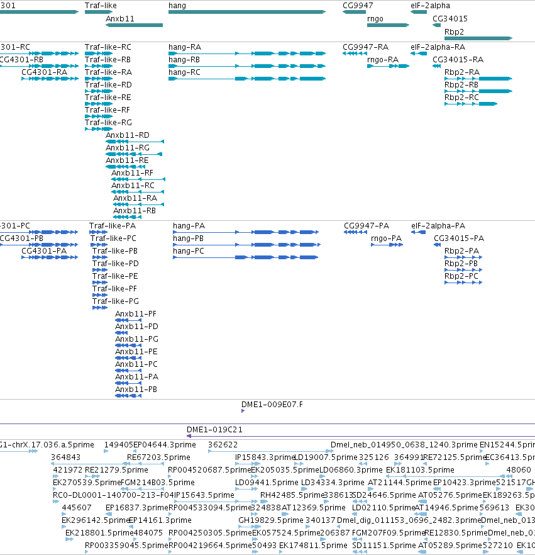Click the CG4301-RA transcript
535x555 pixels.
(50, 79)
